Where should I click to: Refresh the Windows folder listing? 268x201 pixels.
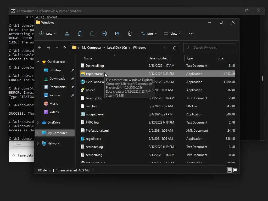[175, 48]
